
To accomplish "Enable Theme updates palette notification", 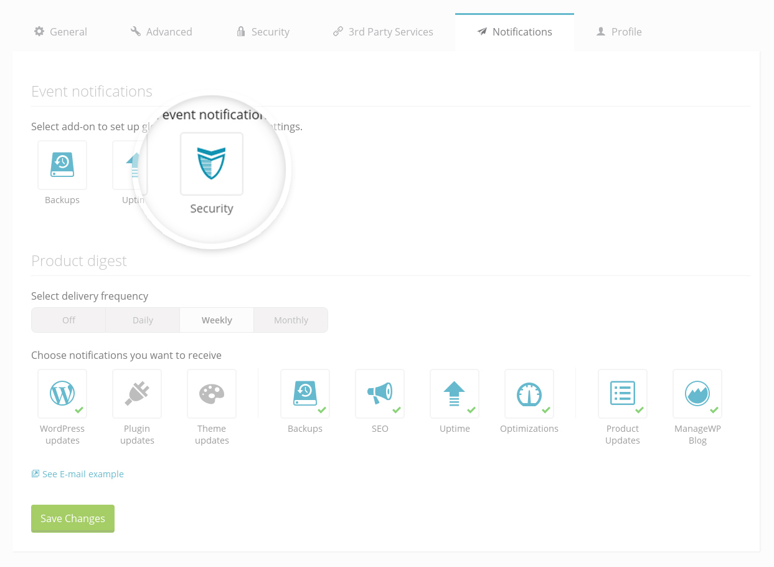I will 212,394.
